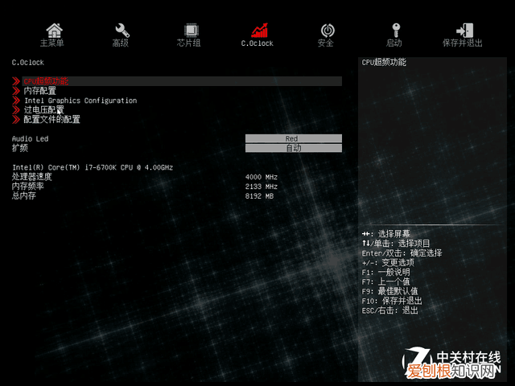Click the 保存并退出 exit icon
The image size is (515, 386).
[x=463, y=31]
